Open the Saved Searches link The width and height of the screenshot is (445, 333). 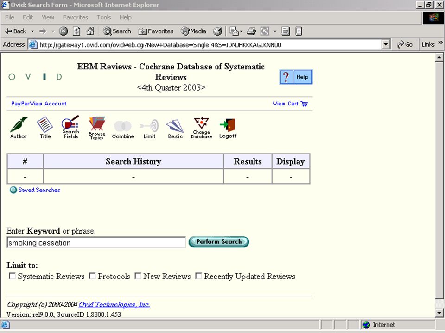point(39,190)
